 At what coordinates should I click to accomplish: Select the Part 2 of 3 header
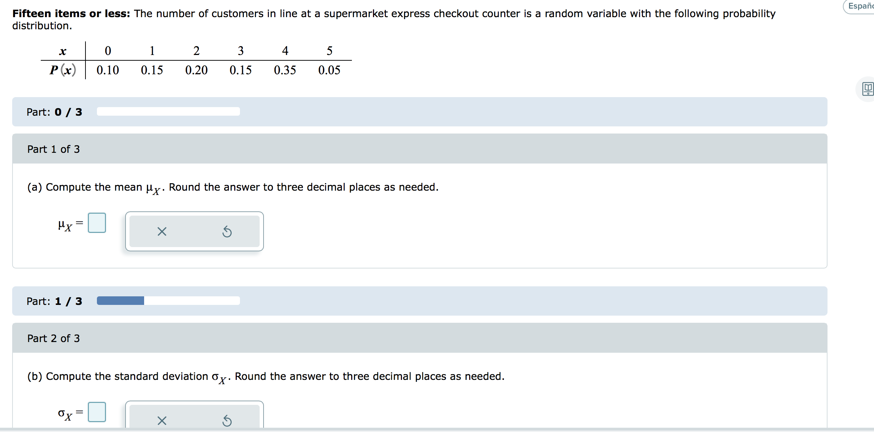pos(54,338)
